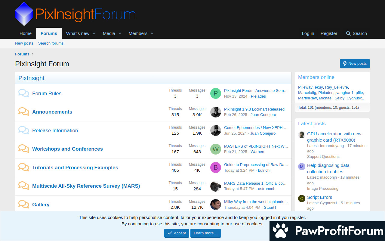Viewport: 385px width, 241px height.
Task: Open Script Errors latest post
Action: 319,197
